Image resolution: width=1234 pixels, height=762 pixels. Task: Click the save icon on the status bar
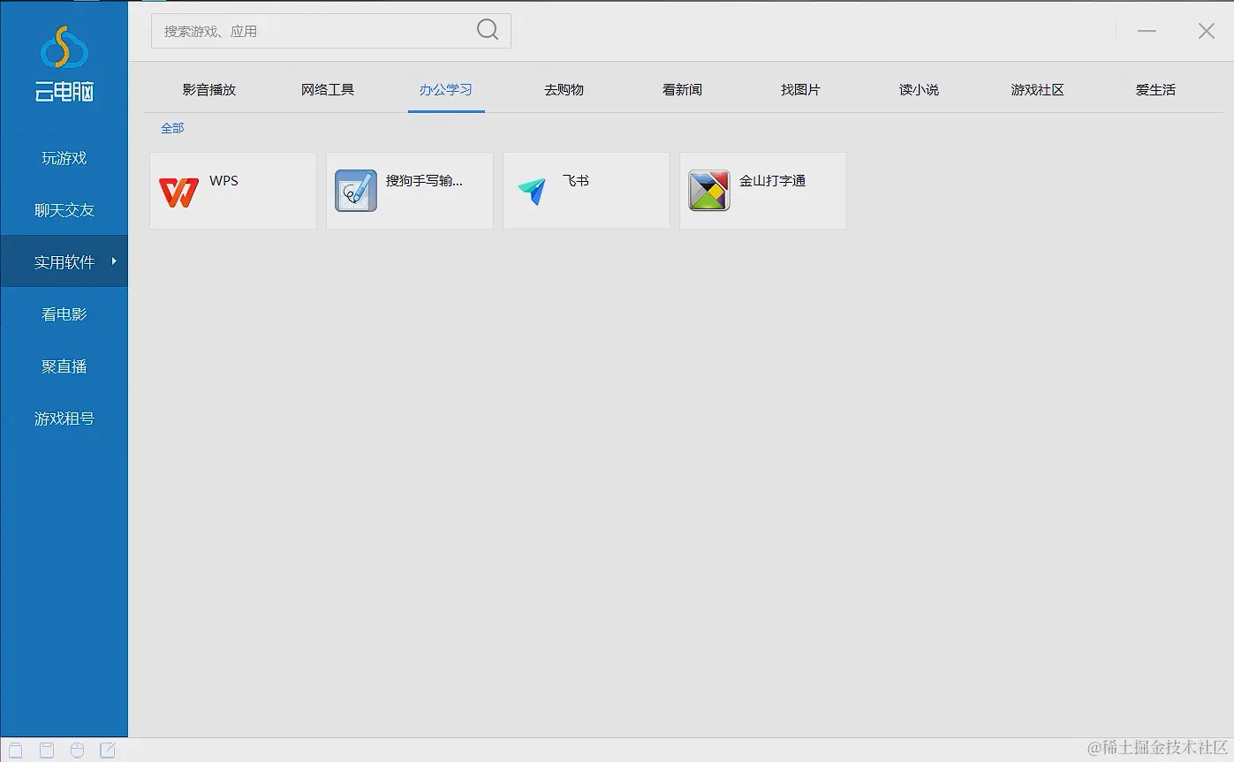(46, 749)
